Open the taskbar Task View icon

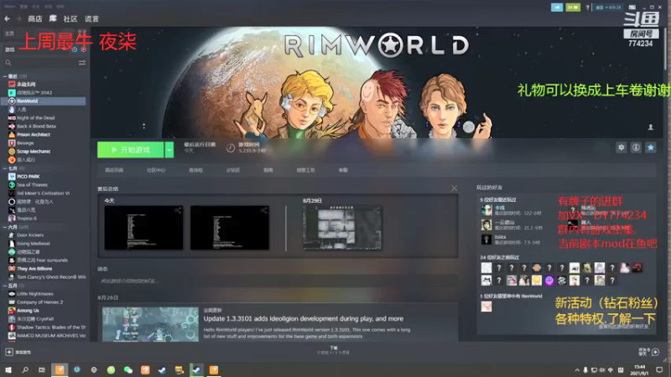[41, 369]
